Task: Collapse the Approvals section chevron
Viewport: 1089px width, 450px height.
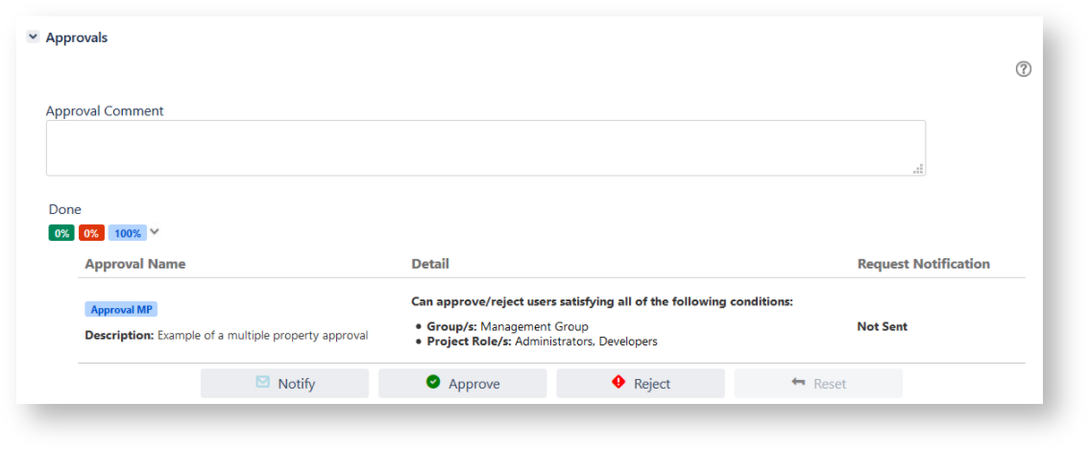Action: point(33,37)
